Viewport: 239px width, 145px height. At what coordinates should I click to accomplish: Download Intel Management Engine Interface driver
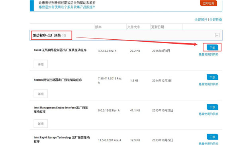coord(212,107)
